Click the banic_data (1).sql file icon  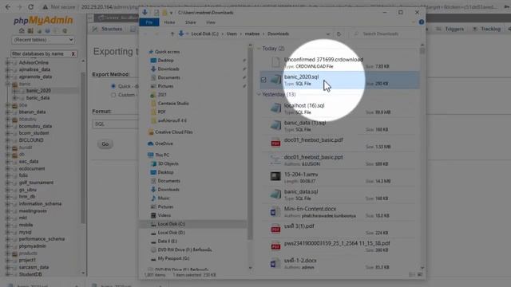point(275,126)
